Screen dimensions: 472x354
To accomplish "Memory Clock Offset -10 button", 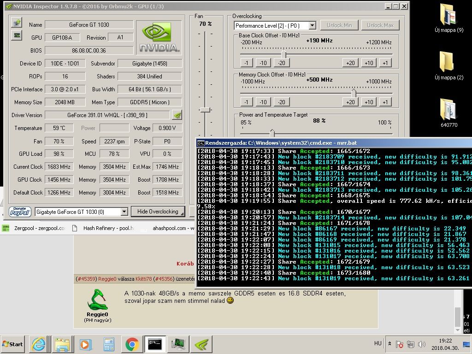I will pos(263,102).
